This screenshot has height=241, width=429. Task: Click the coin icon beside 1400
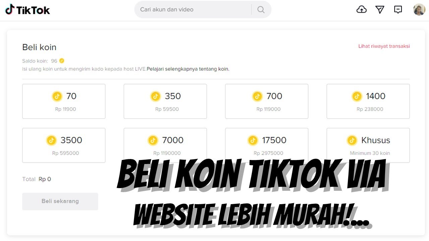click(357, 96)
